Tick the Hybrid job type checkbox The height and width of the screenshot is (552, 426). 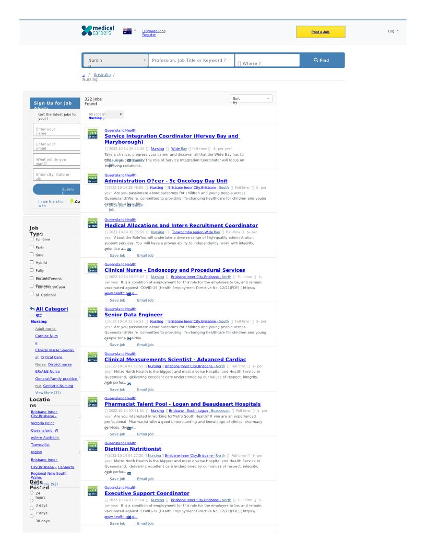(x=31, y=262)
